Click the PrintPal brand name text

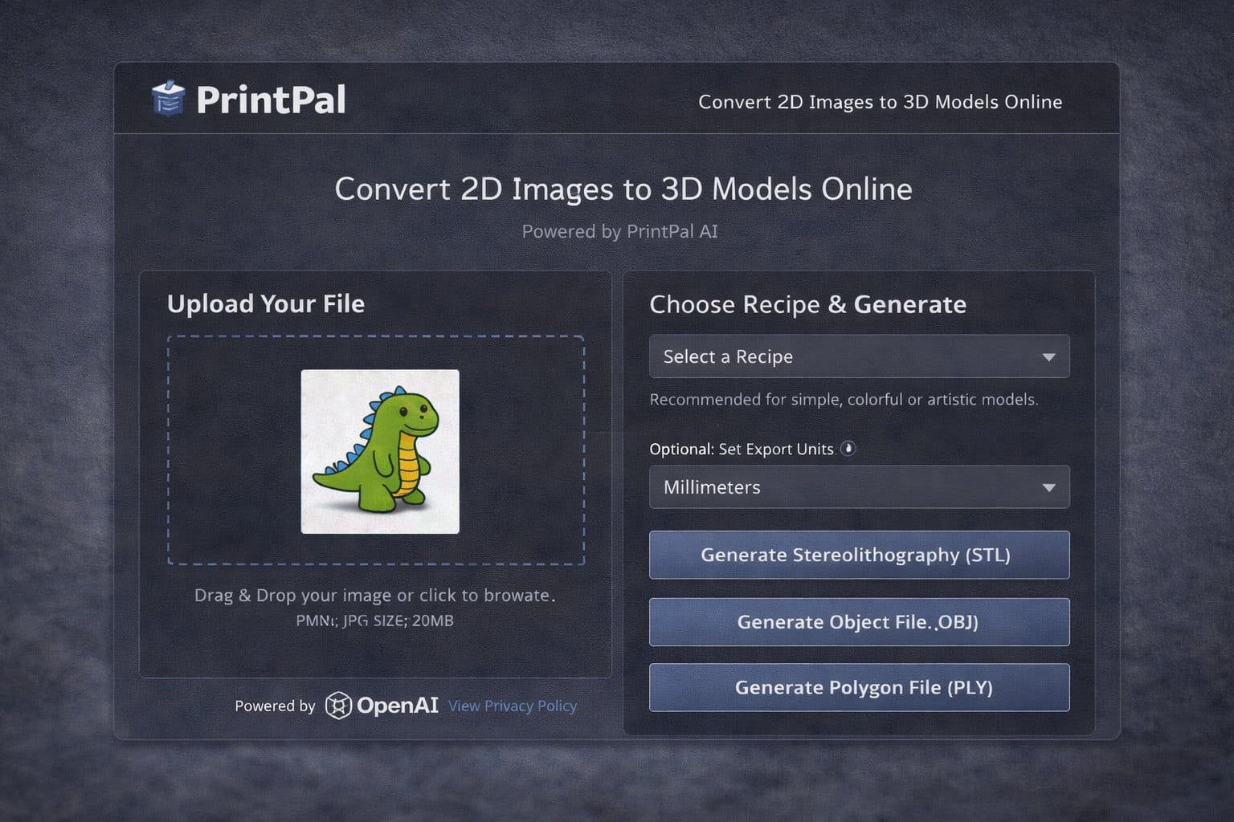pyautogui.click(x=271, y=100)
